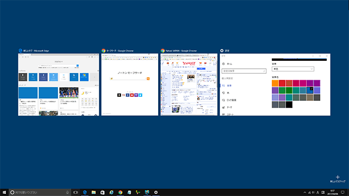Image resolution: width=349 pixels, height=196 pixels.
Task: Open the taskbar clock and date
Action: point(333,192)
